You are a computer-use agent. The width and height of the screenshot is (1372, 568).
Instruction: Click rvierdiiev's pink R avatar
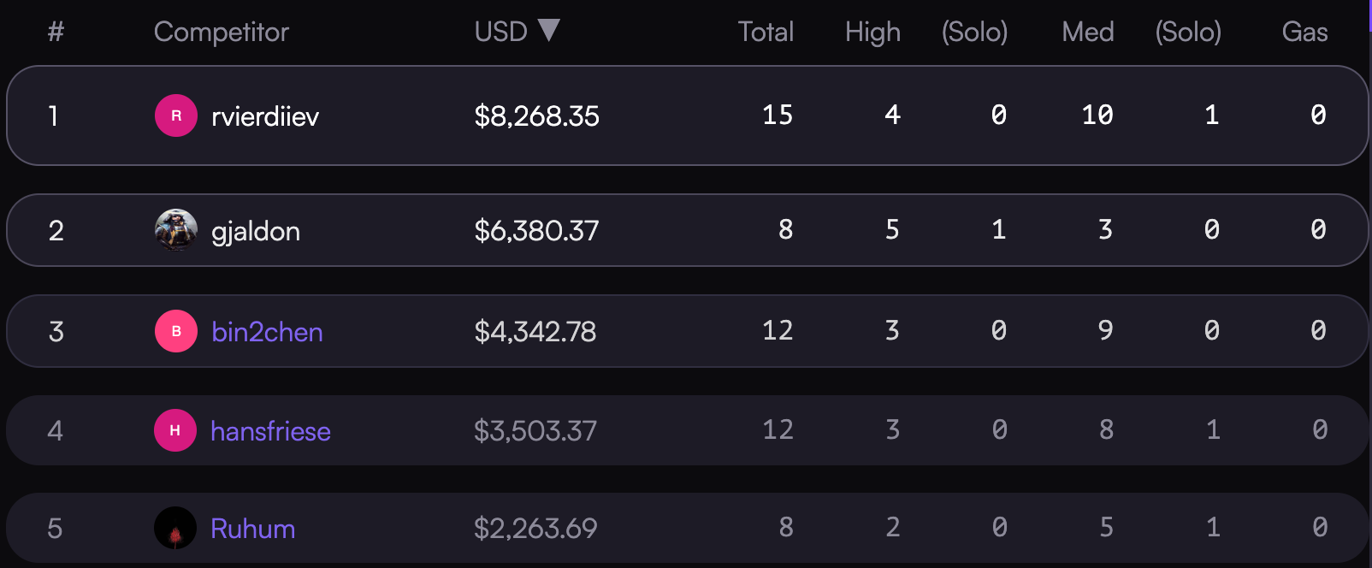pyautogui.click(x=176, y=115)
